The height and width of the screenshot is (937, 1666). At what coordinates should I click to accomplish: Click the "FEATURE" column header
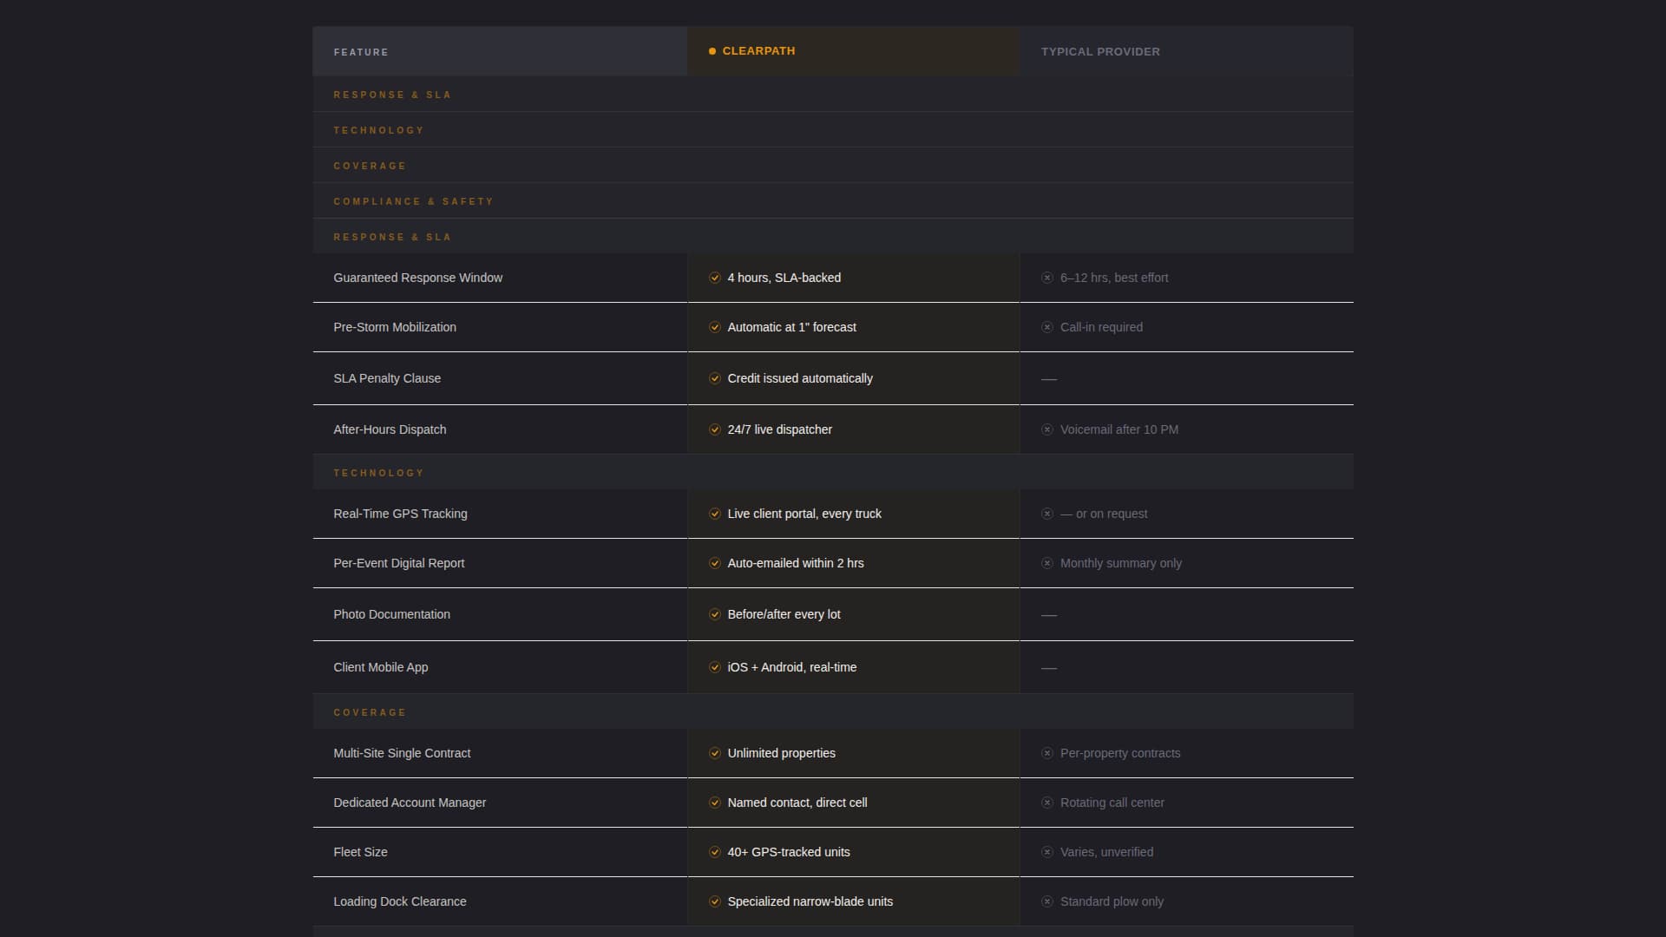click(500, 51)
